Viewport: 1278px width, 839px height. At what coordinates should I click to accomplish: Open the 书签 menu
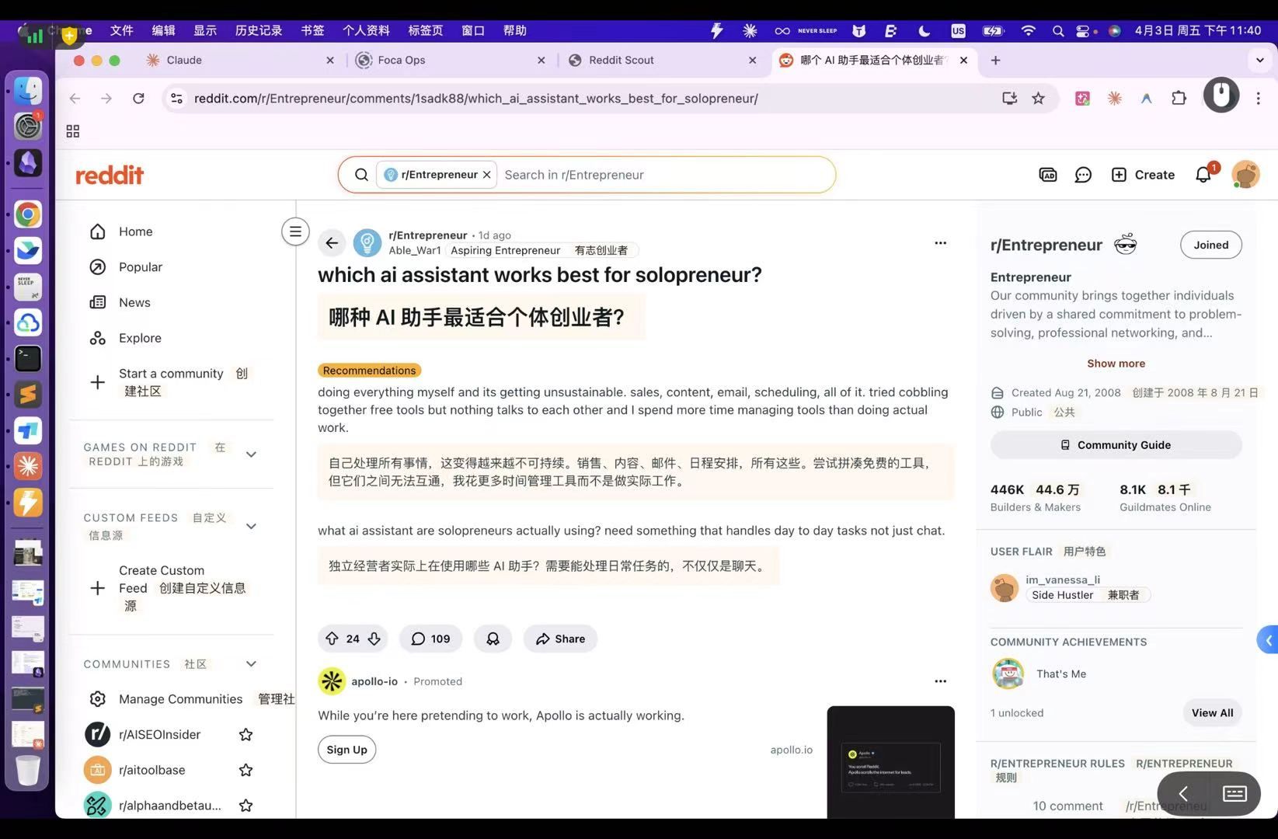(x=312, y=30)
